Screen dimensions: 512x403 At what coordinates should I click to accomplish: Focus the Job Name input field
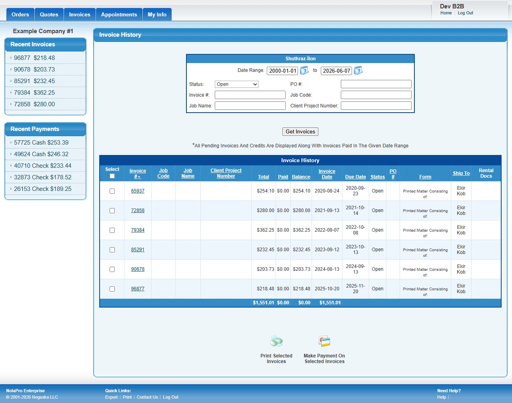(250, 106)
